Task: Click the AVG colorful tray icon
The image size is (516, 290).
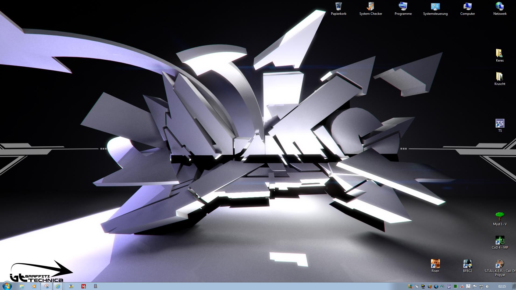Action: point(410,287)
